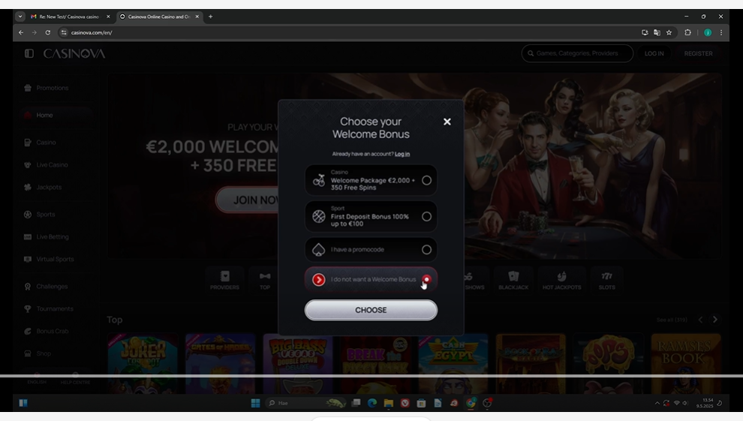This screenshot has height=421, width=743.
Task: Open the PROVIDERS category icon
Action: click(224, 280)
